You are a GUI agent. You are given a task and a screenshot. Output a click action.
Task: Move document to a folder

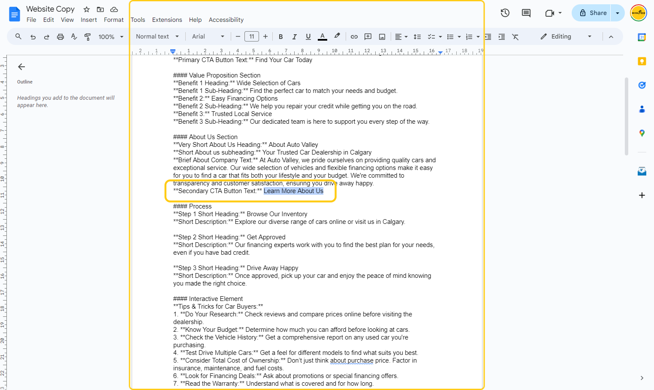[x=100, y=9]
